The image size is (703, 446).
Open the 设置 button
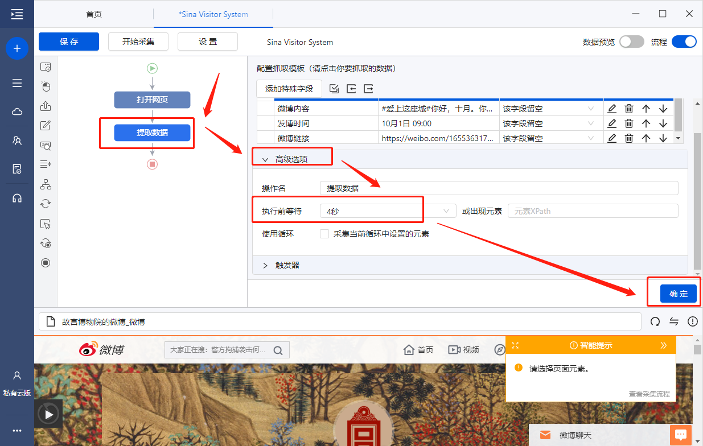point(208,42)
